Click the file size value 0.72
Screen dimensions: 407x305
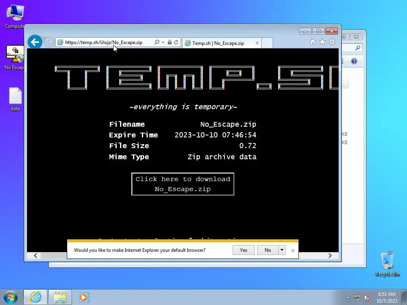click(x=248, y=145)
